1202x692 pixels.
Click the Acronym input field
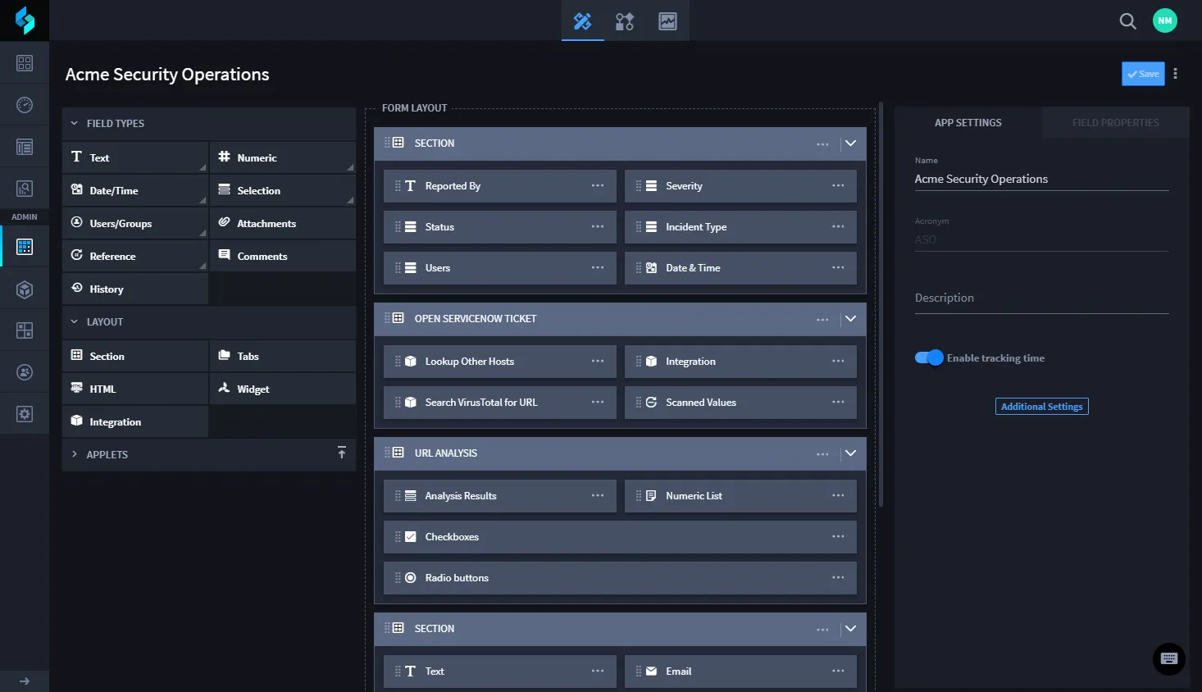click(1041, 239)
